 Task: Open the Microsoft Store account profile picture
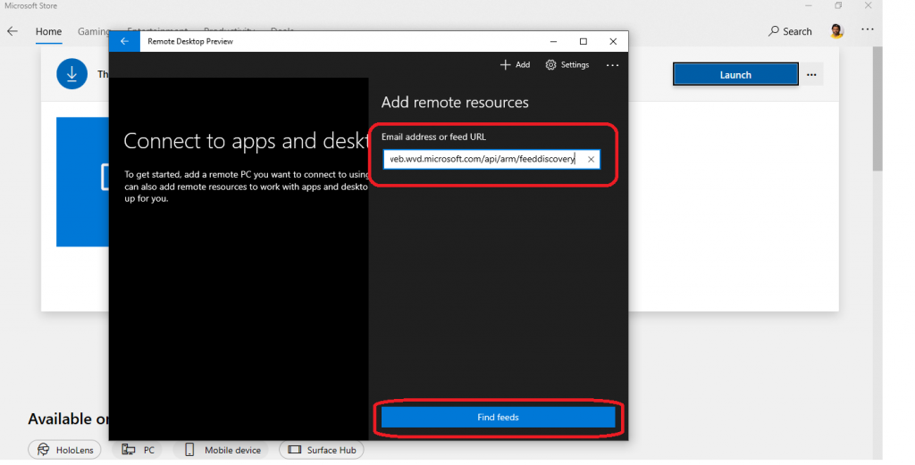click(836, 31)
